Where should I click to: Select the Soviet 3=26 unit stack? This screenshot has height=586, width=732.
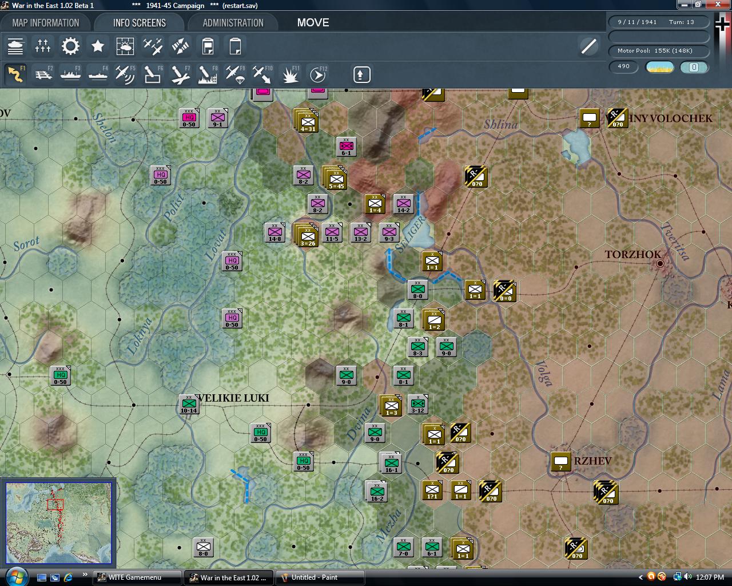click(308, 236)
